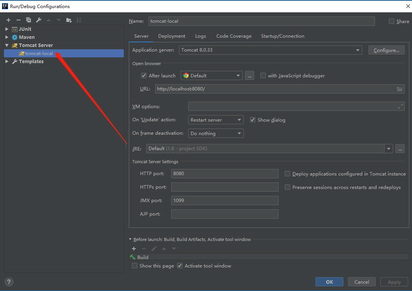Image resolution: width=412 pixels, height=291 pixels.
Task: Expand the Templates tree node
Action: point(7,61)
